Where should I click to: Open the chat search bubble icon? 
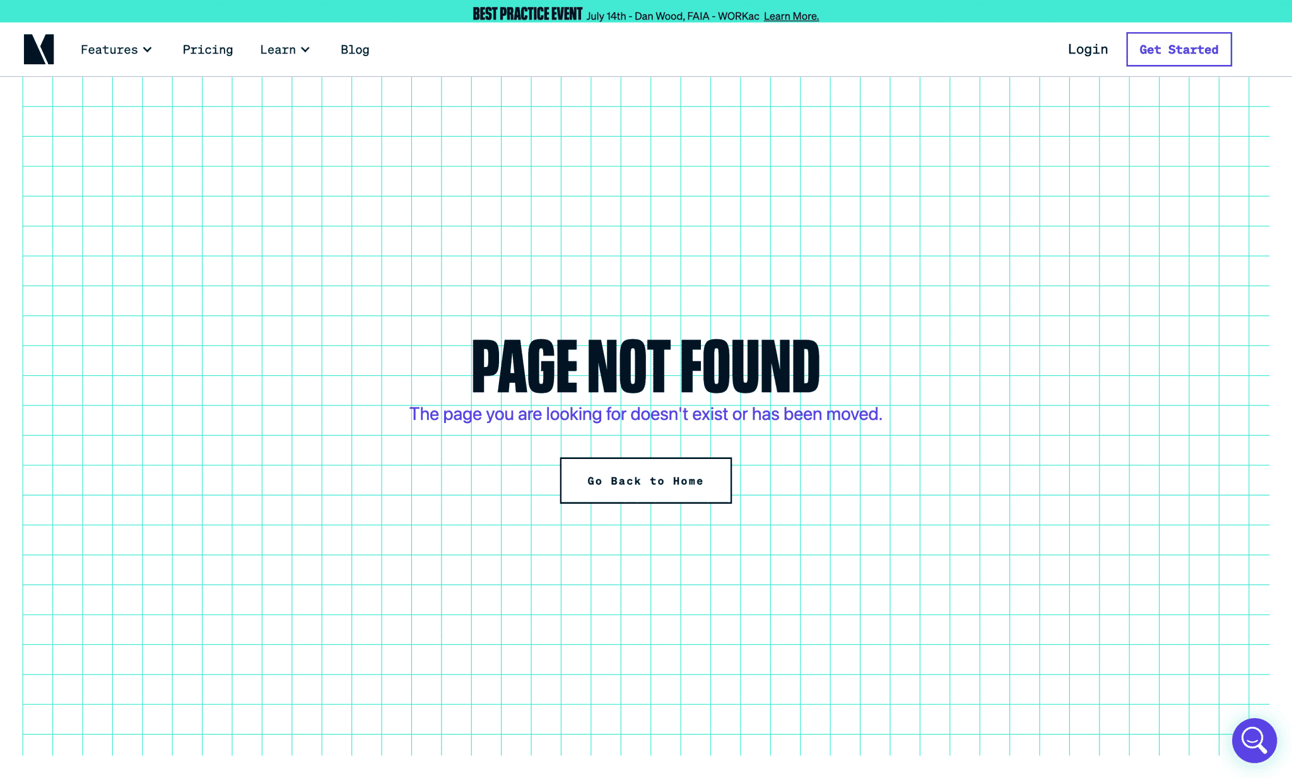(x=1254, y=740)
